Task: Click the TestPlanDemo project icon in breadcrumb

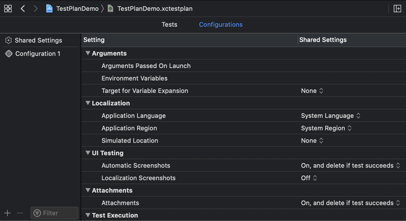Action: [49, 8]
